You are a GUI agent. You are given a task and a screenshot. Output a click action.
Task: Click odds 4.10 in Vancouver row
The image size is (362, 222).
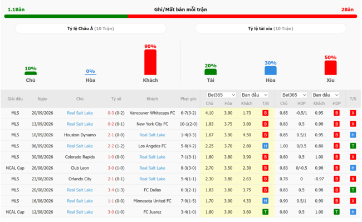click(209, 113)
